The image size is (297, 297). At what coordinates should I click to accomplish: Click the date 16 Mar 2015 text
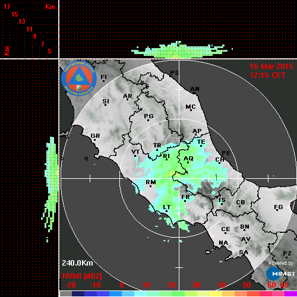pyautogui.click(x=271, y=67)
